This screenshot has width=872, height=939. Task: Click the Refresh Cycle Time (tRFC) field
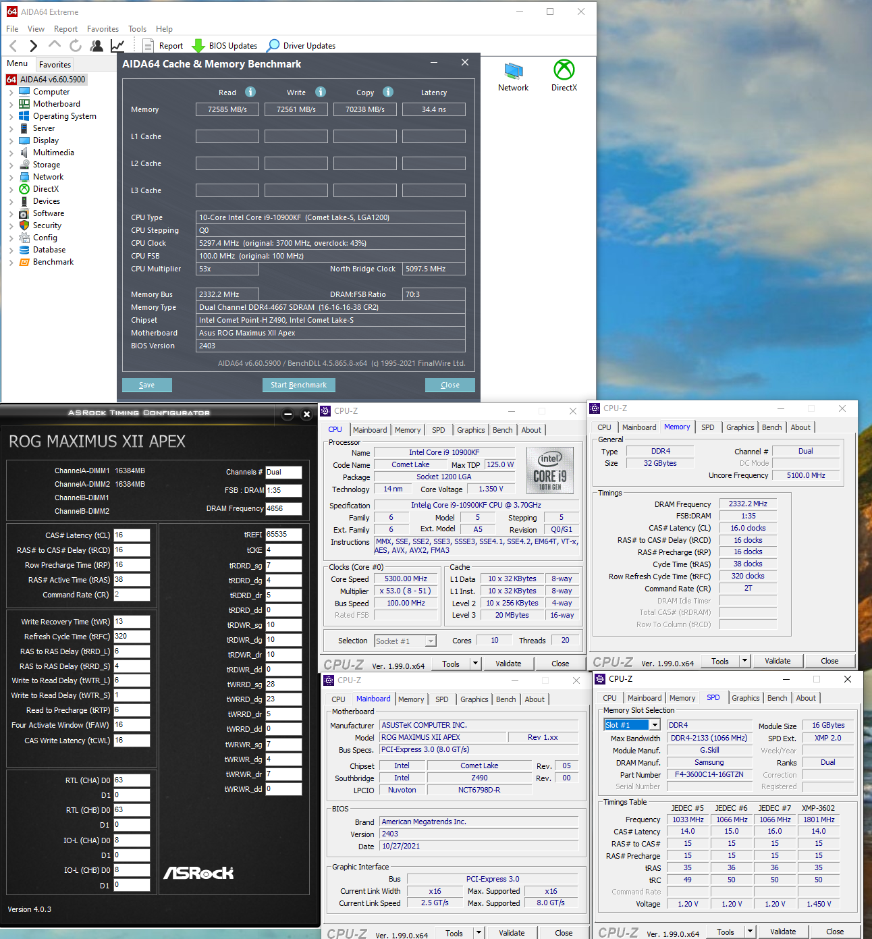pos(132,637)
